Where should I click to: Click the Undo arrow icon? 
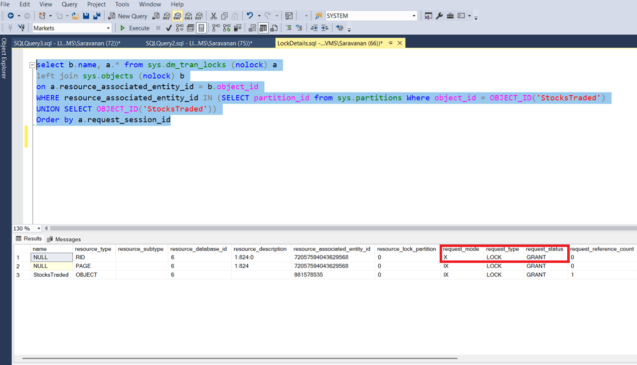pos(250,16)
